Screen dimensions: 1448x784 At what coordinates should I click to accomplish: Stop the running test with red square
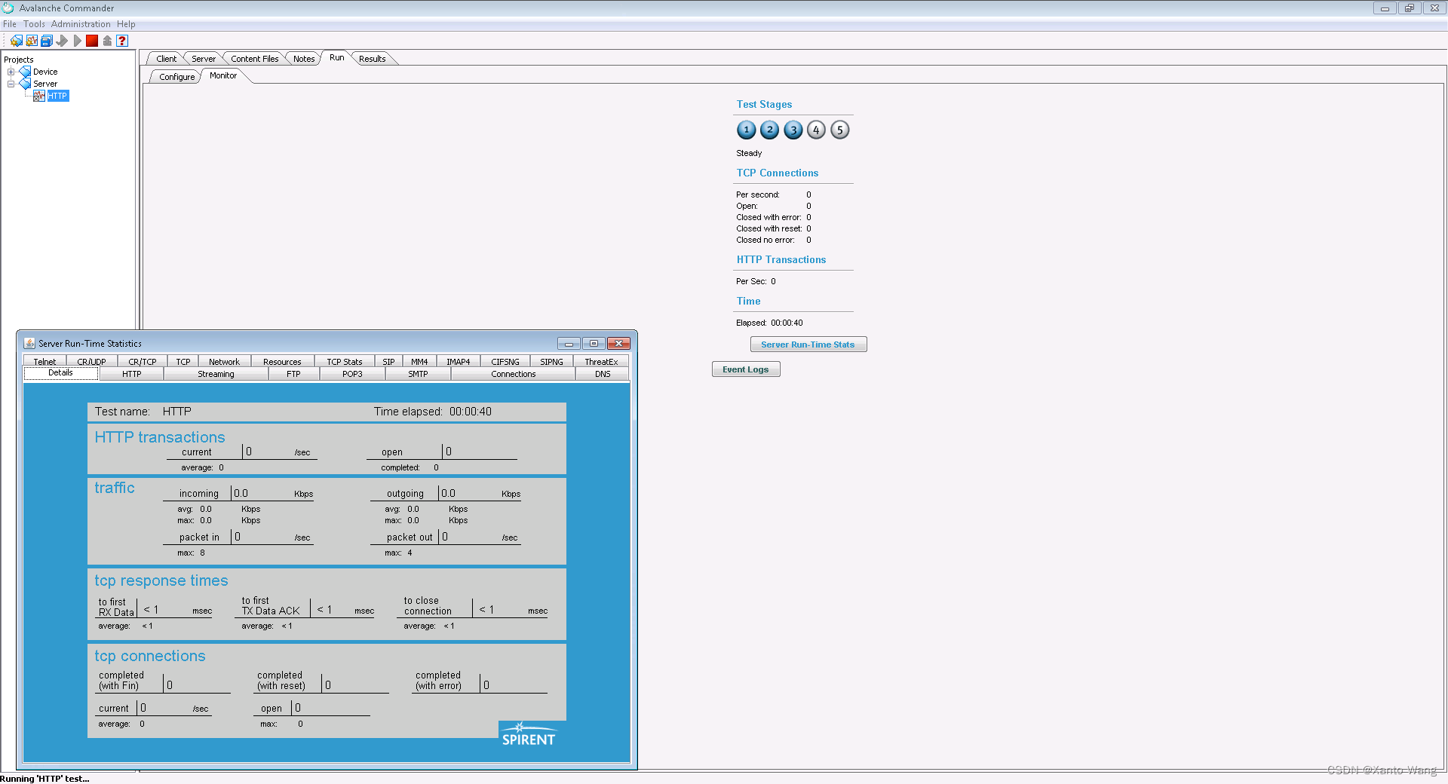(92, 41)
